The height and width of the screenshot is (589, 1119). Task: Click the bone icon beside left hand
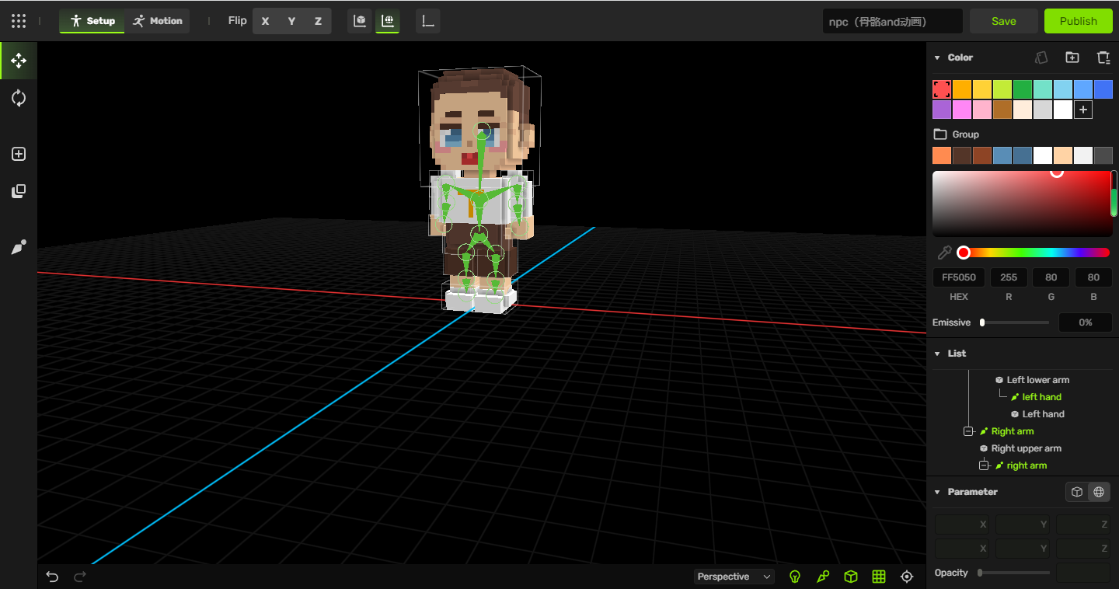(1015, 397)
